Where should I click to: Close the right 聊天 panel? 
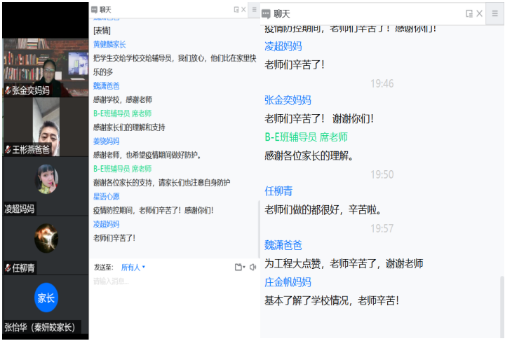click(480, 13)
